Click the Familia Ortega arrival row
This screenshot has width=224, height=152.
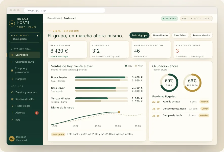click(181, 102)
